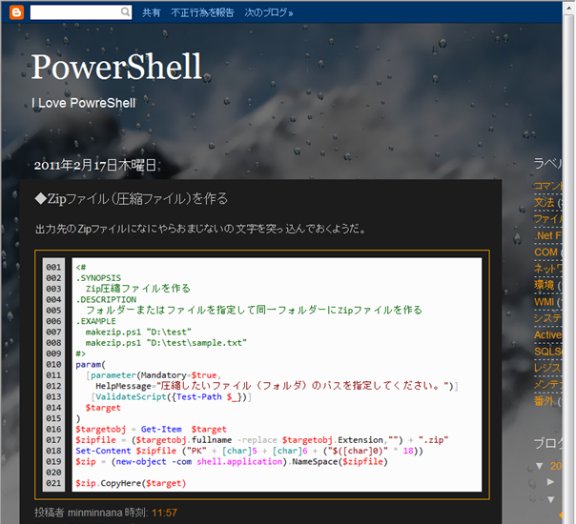
Task: Click the HelpMessage code line
Action: pyautogui.click(x=277, y=386)
